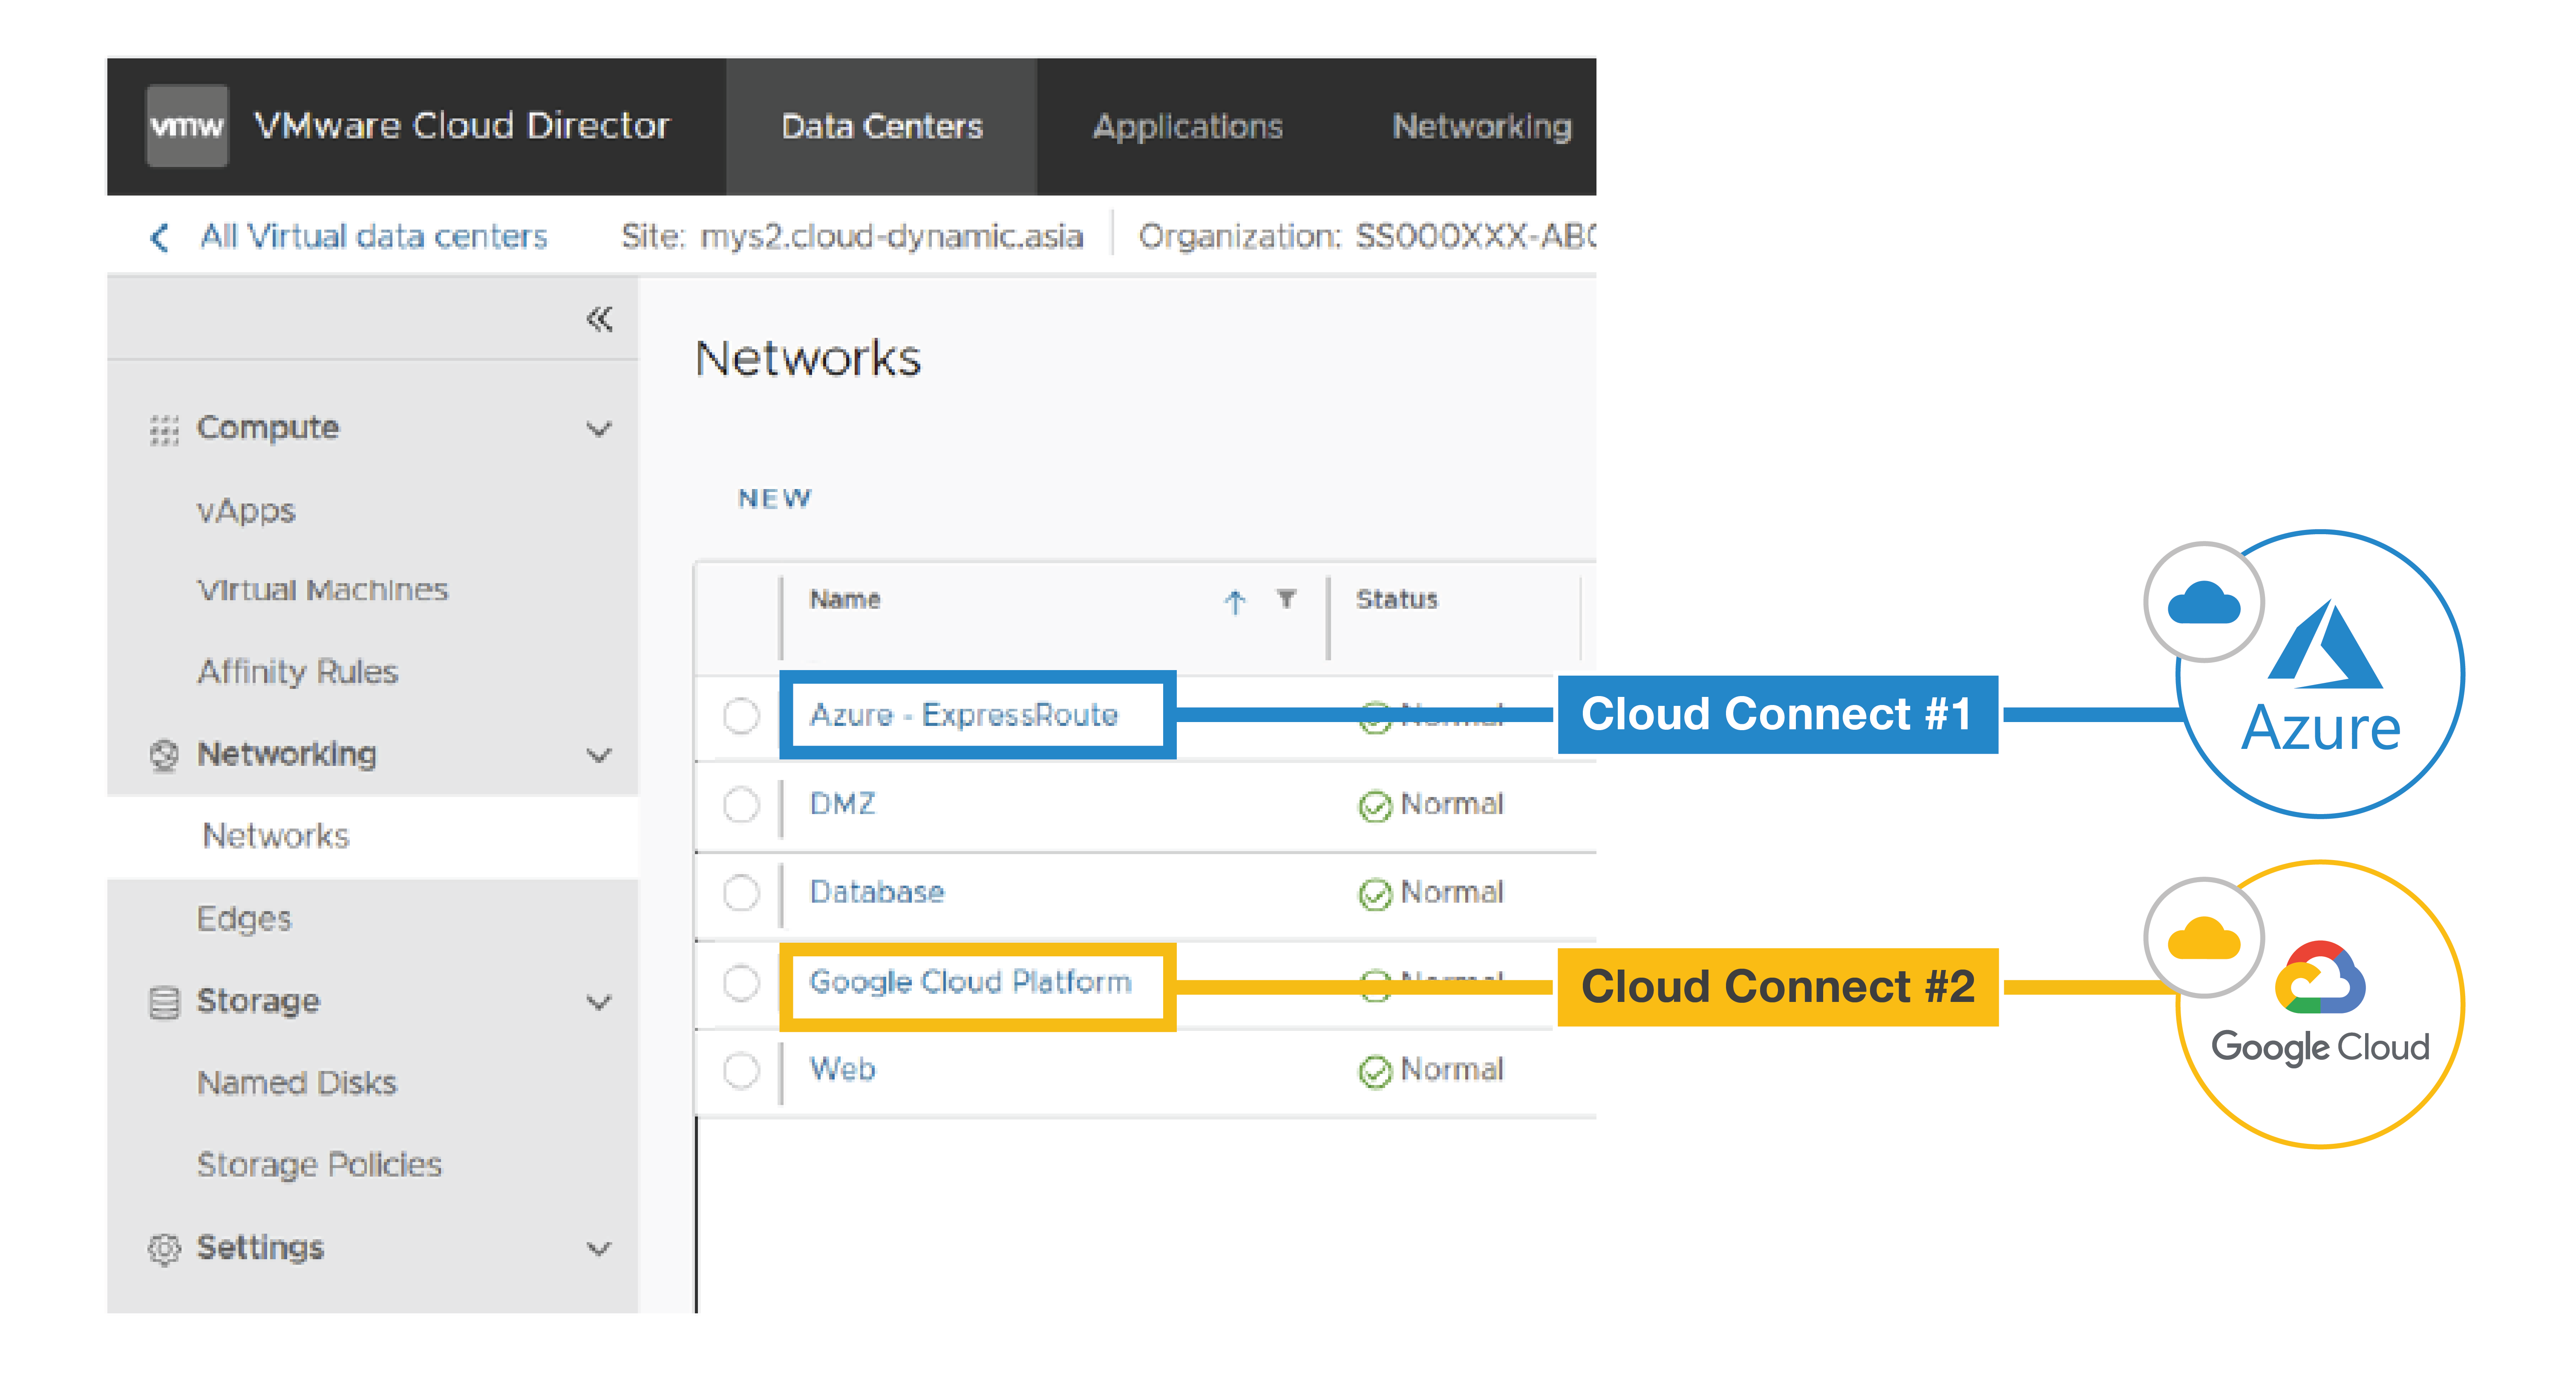This screenshot has height=1390, width=2576.
Task: Open the Networking top tab
Action: 1482,126
